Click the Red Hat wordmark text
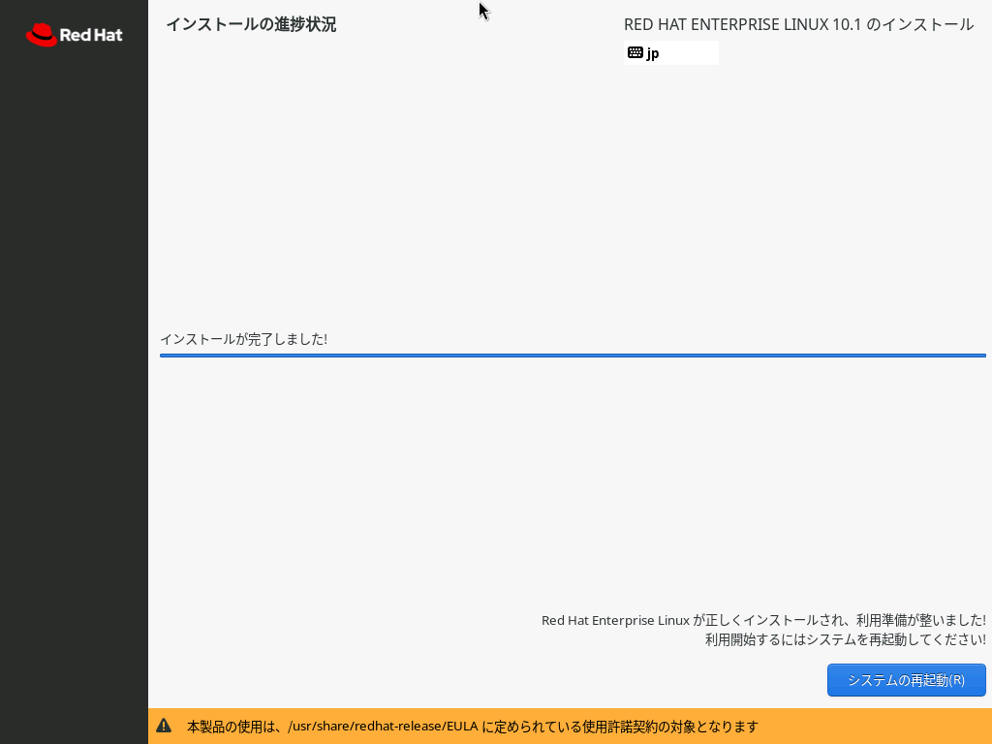This screenshot has width=992, height=744. [91, 36]
